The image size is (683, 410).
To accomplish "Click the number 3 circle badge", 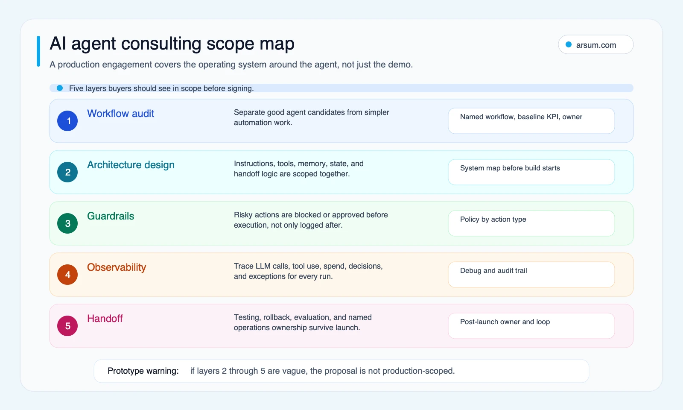I will 67,223.
